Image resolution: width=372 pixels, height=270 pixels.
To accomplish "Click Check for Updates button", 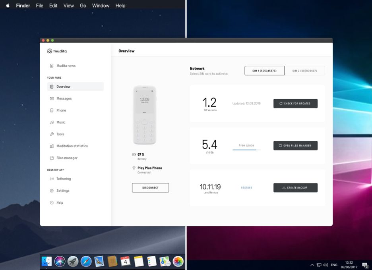I will point(295,104).
